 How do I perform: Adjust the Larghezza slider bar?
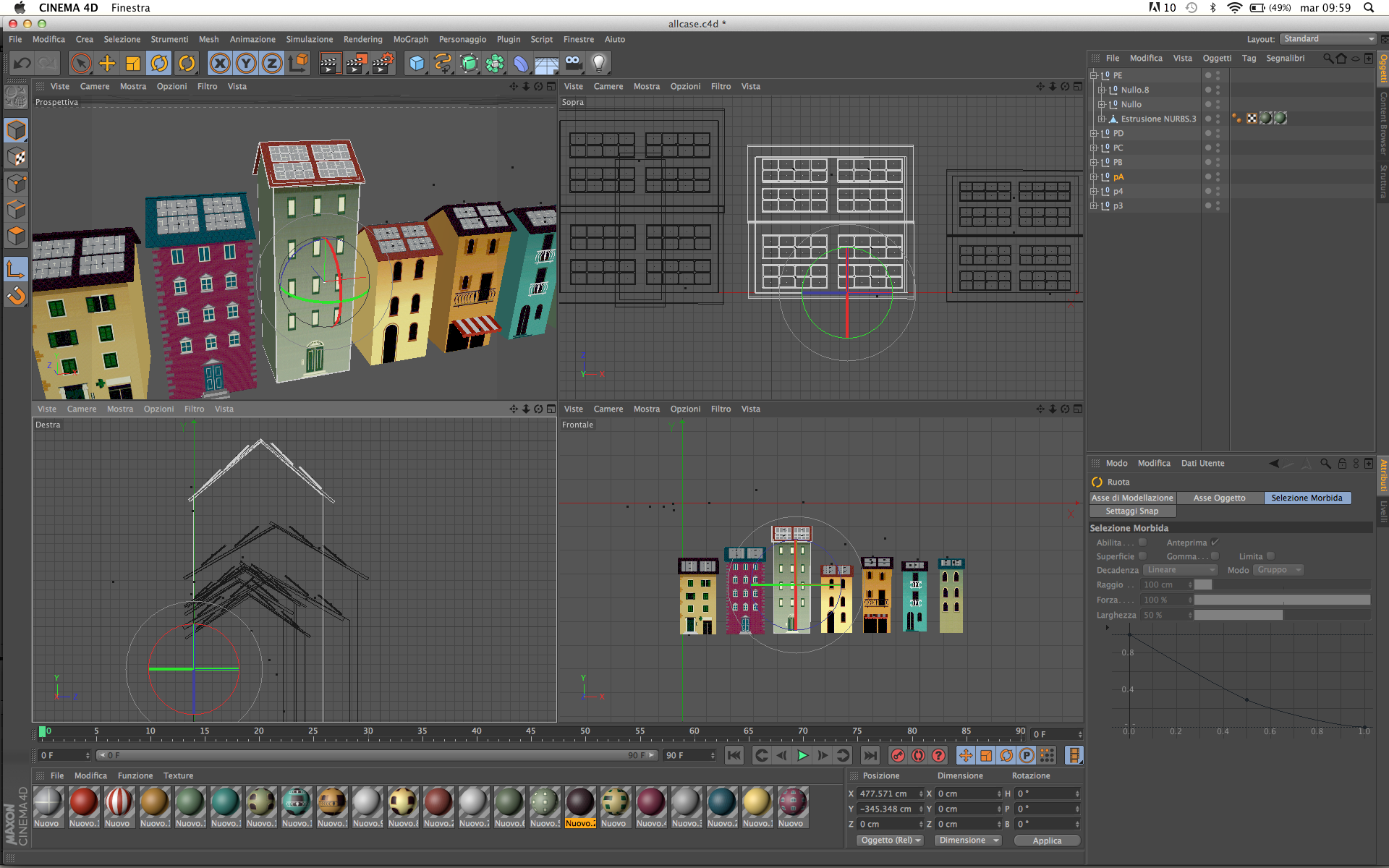(x=1281, y=615)
